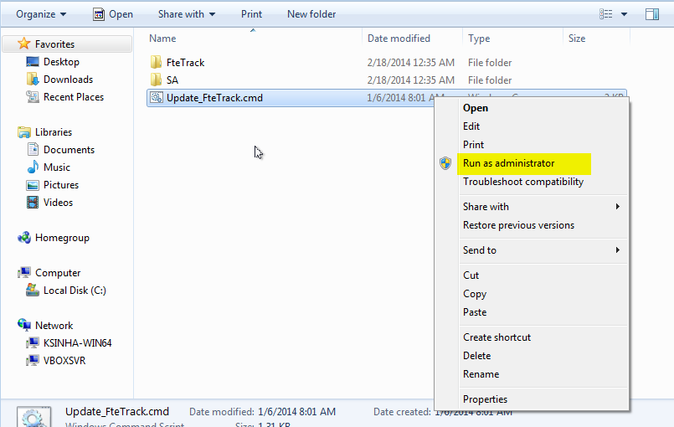Select Create shortcut
The width and height of the screenshot is (674, 427).
(496, 337)
